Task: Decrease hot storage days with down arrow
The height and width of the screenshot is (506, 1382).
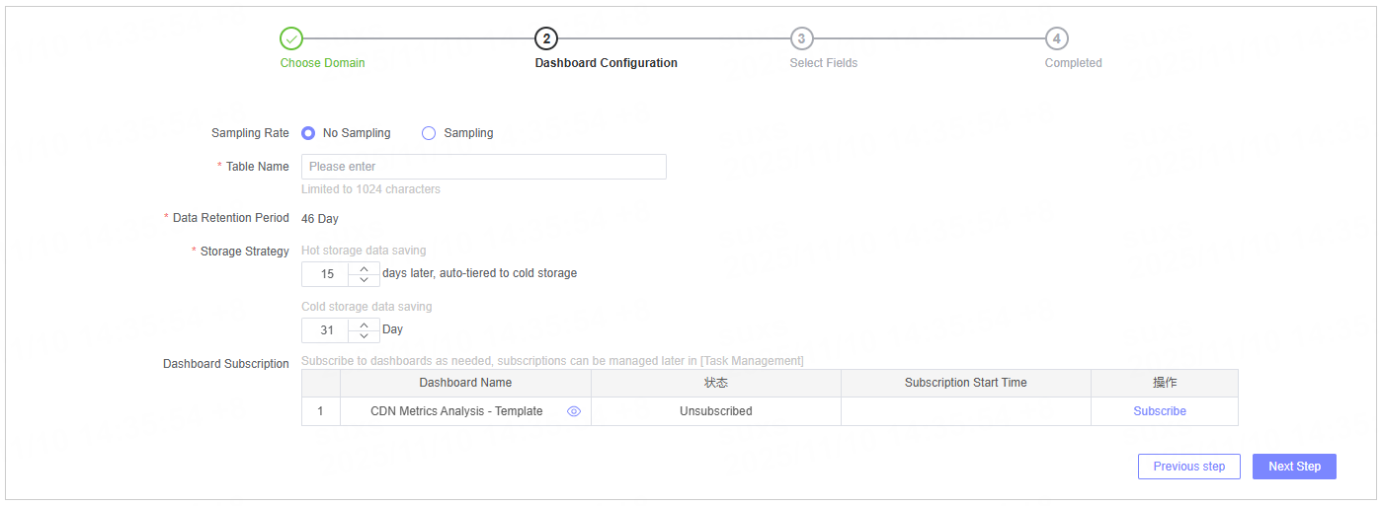Action: coord(364,280)
